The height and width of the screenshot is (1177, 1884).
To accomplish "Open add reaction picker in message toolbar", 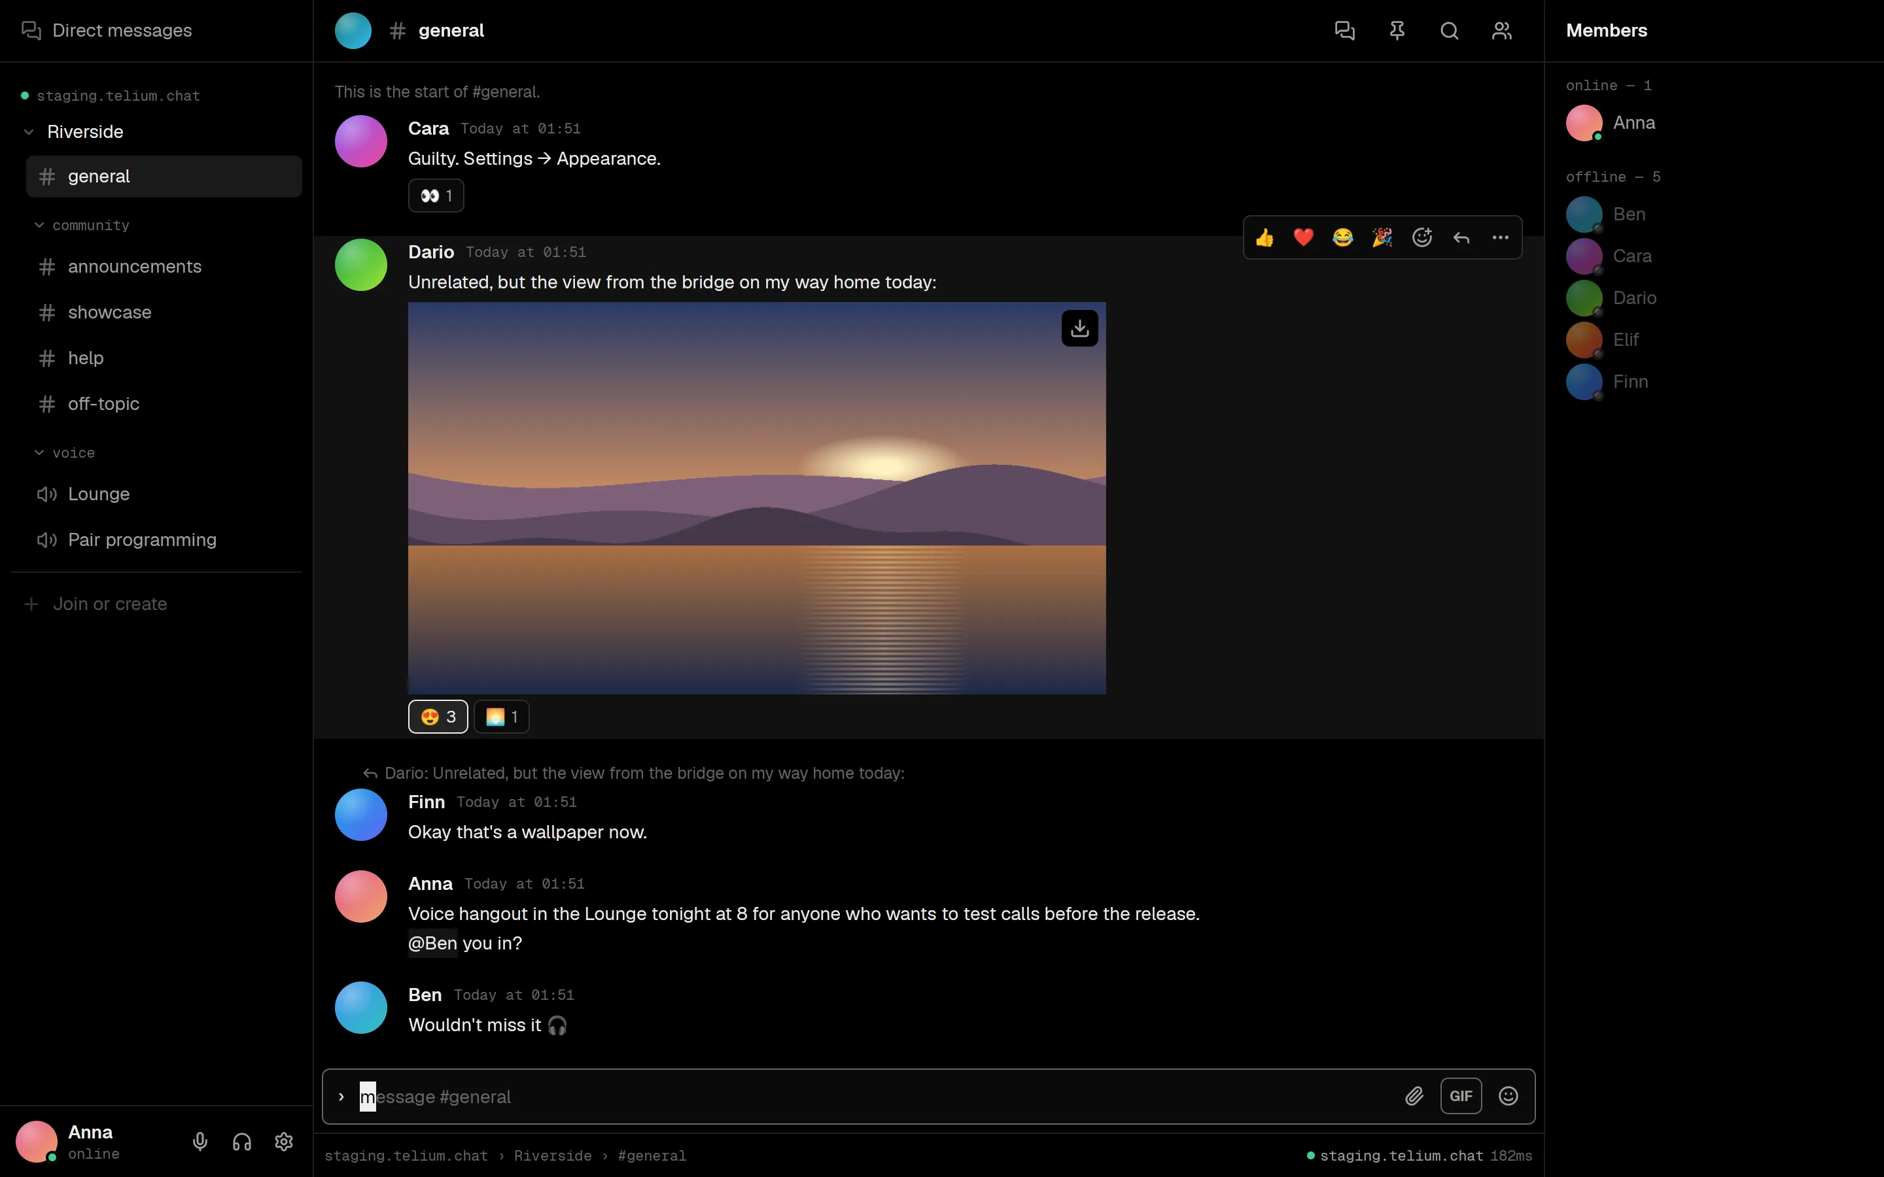I will coord(1422,237).
